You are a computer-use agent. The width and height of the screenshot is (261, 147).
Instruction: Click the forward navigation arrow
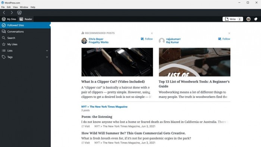tap(12, 12)
